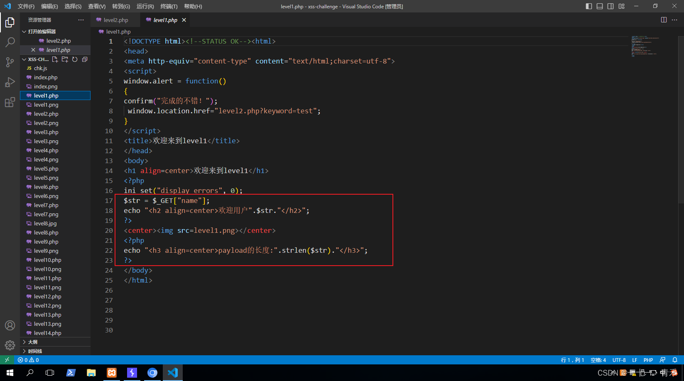Viewport: 684px width, 381px height.
Task: Open the 运行(R) menu
Action: [x=145, y=6]
